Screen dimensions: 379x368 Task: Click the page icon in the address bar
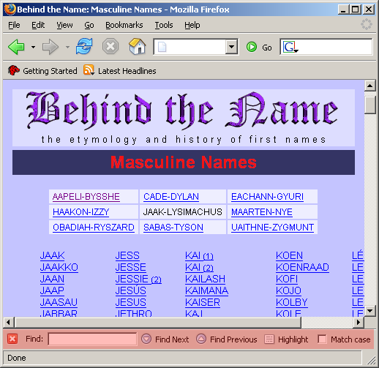click(x=162, y=47)
